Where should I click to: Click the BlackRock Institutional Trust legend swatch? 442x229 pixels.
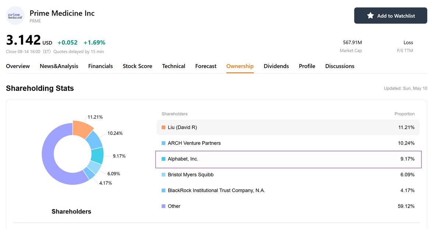click(x=164, y=191)
